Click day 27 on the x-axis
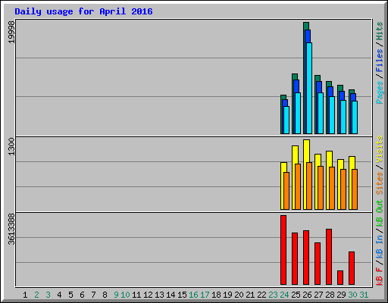The height and width of the screenshot is (303, 388). pos(318,295)
